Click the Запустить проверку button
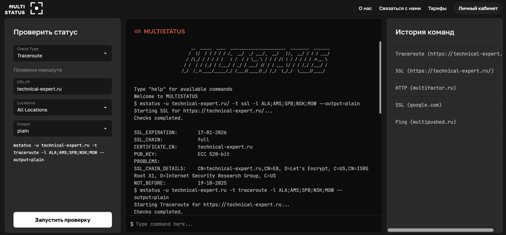The height and width of the screenshot is (235, 506). (x=63, y=220)
